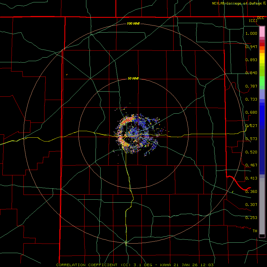Click the 0.307 legend value
The image size is (267, 267).
[x=251, y=205]
